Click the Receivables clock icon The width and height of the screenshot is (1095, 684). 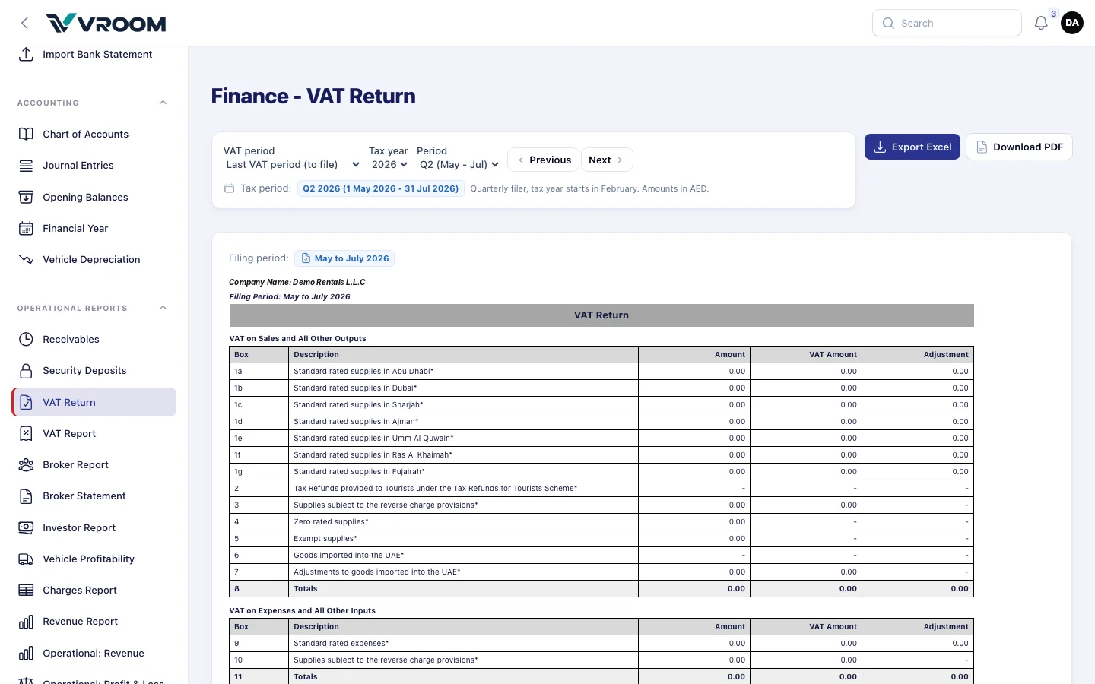(26, 339)
